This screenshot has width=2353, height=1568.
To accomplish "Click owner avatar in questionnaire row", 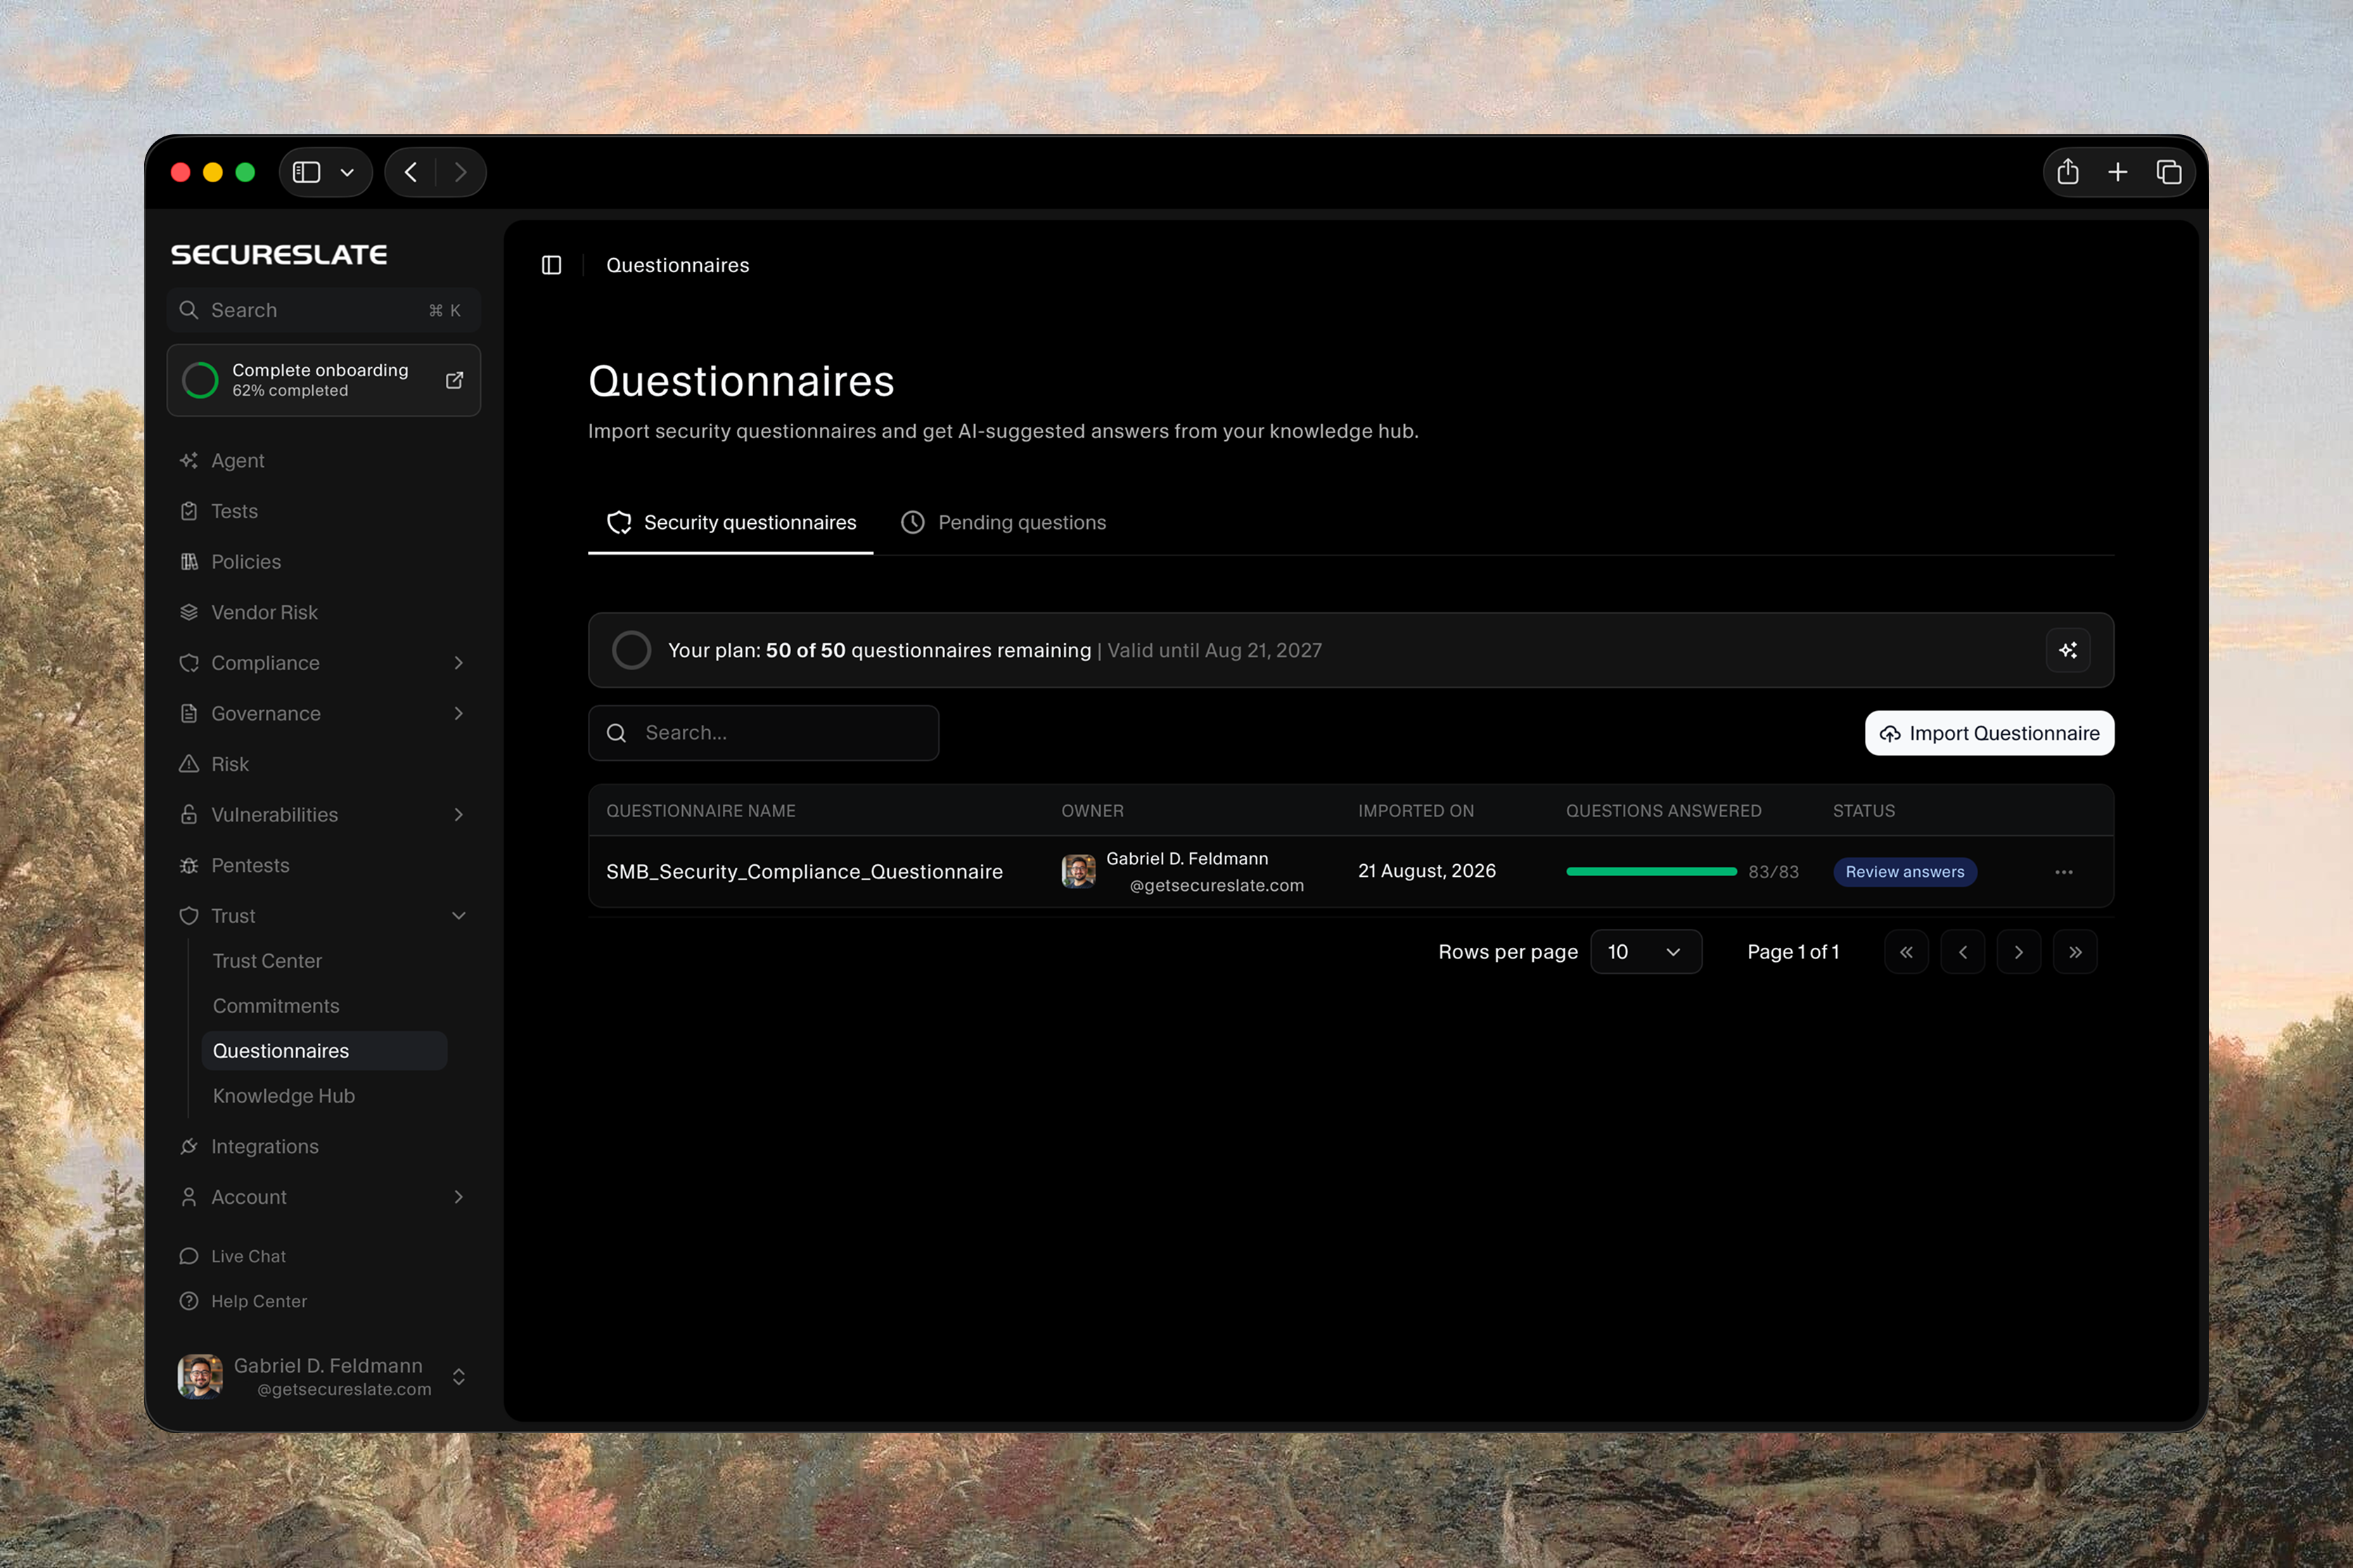I will 1078,871.
